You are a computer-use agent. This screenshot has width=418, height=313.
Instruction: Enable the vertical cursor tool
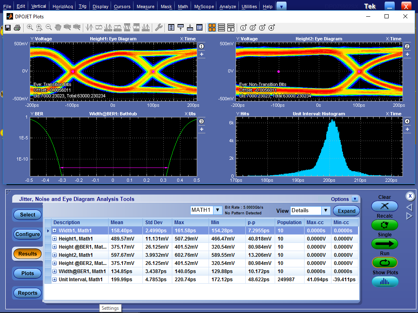coord(89,27)
